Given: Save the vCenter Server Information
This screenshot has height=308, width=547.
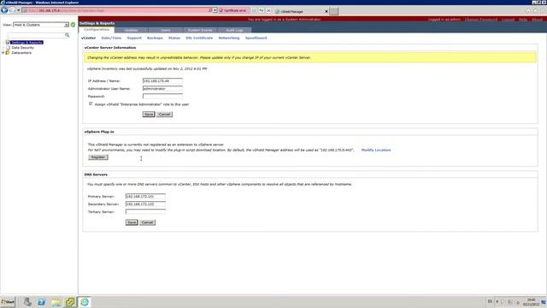Looking at the screenshot, I should pyautogui.click(x=149, y=114).
